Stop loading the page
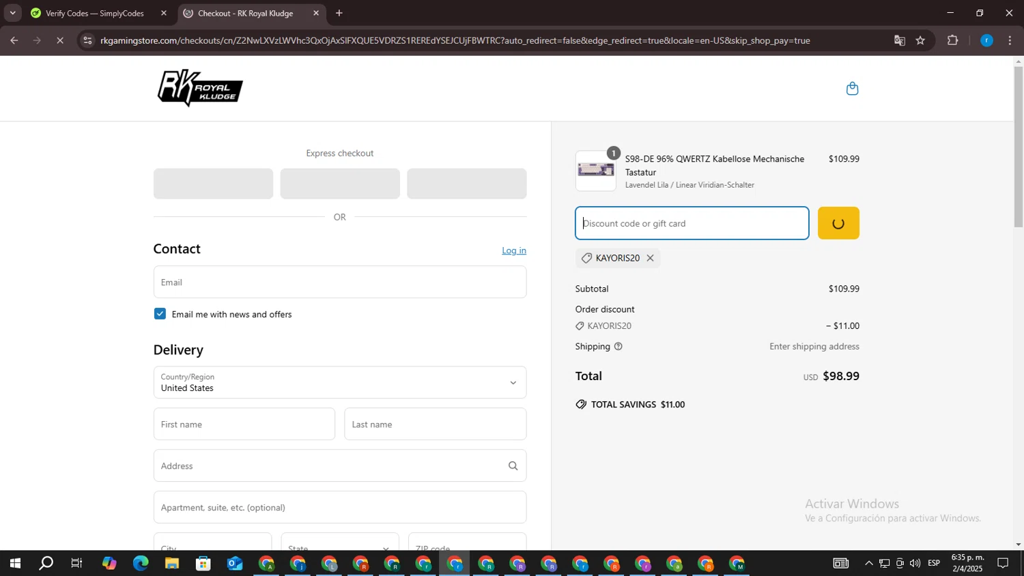 tap(60, 40)
